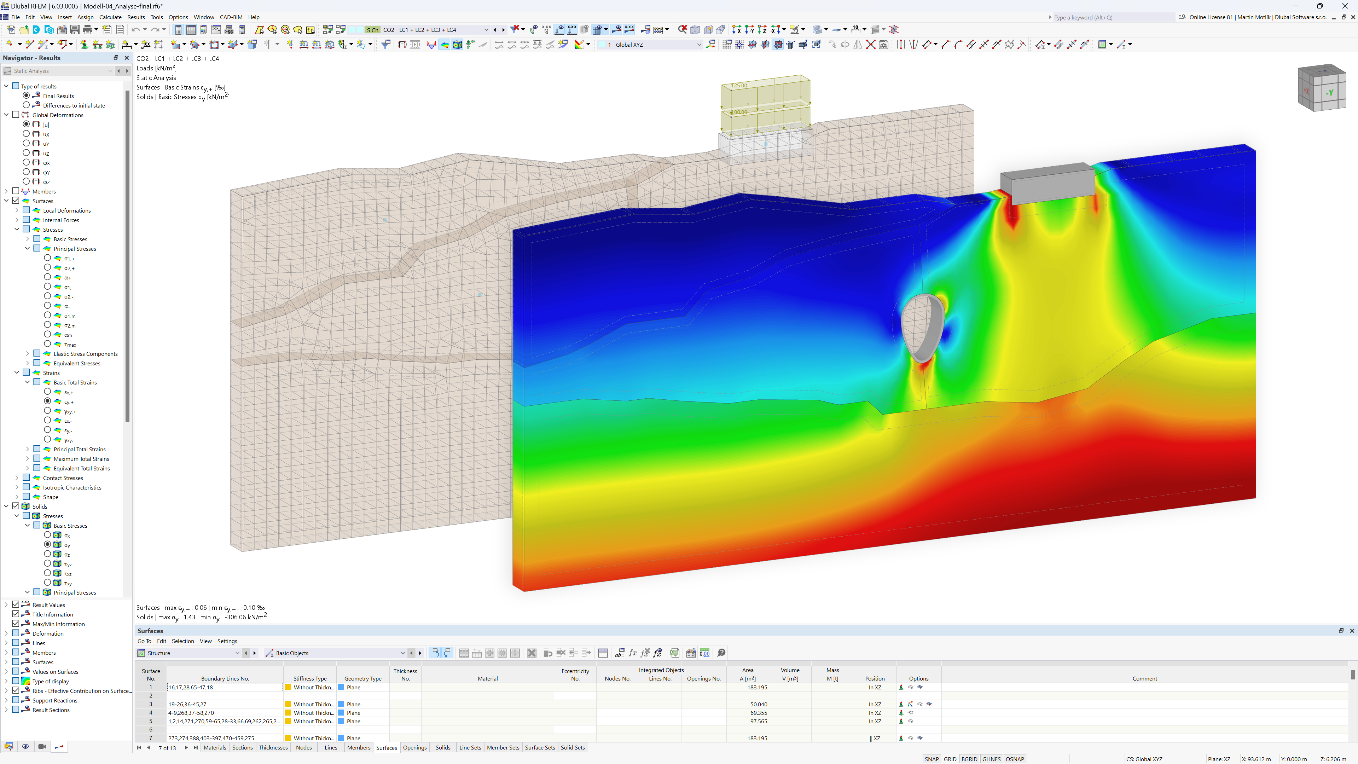Click the Surfaces table row 1
Viewport: 1358px width, 764px height.
pyautogui.click(x=152, y=688)
